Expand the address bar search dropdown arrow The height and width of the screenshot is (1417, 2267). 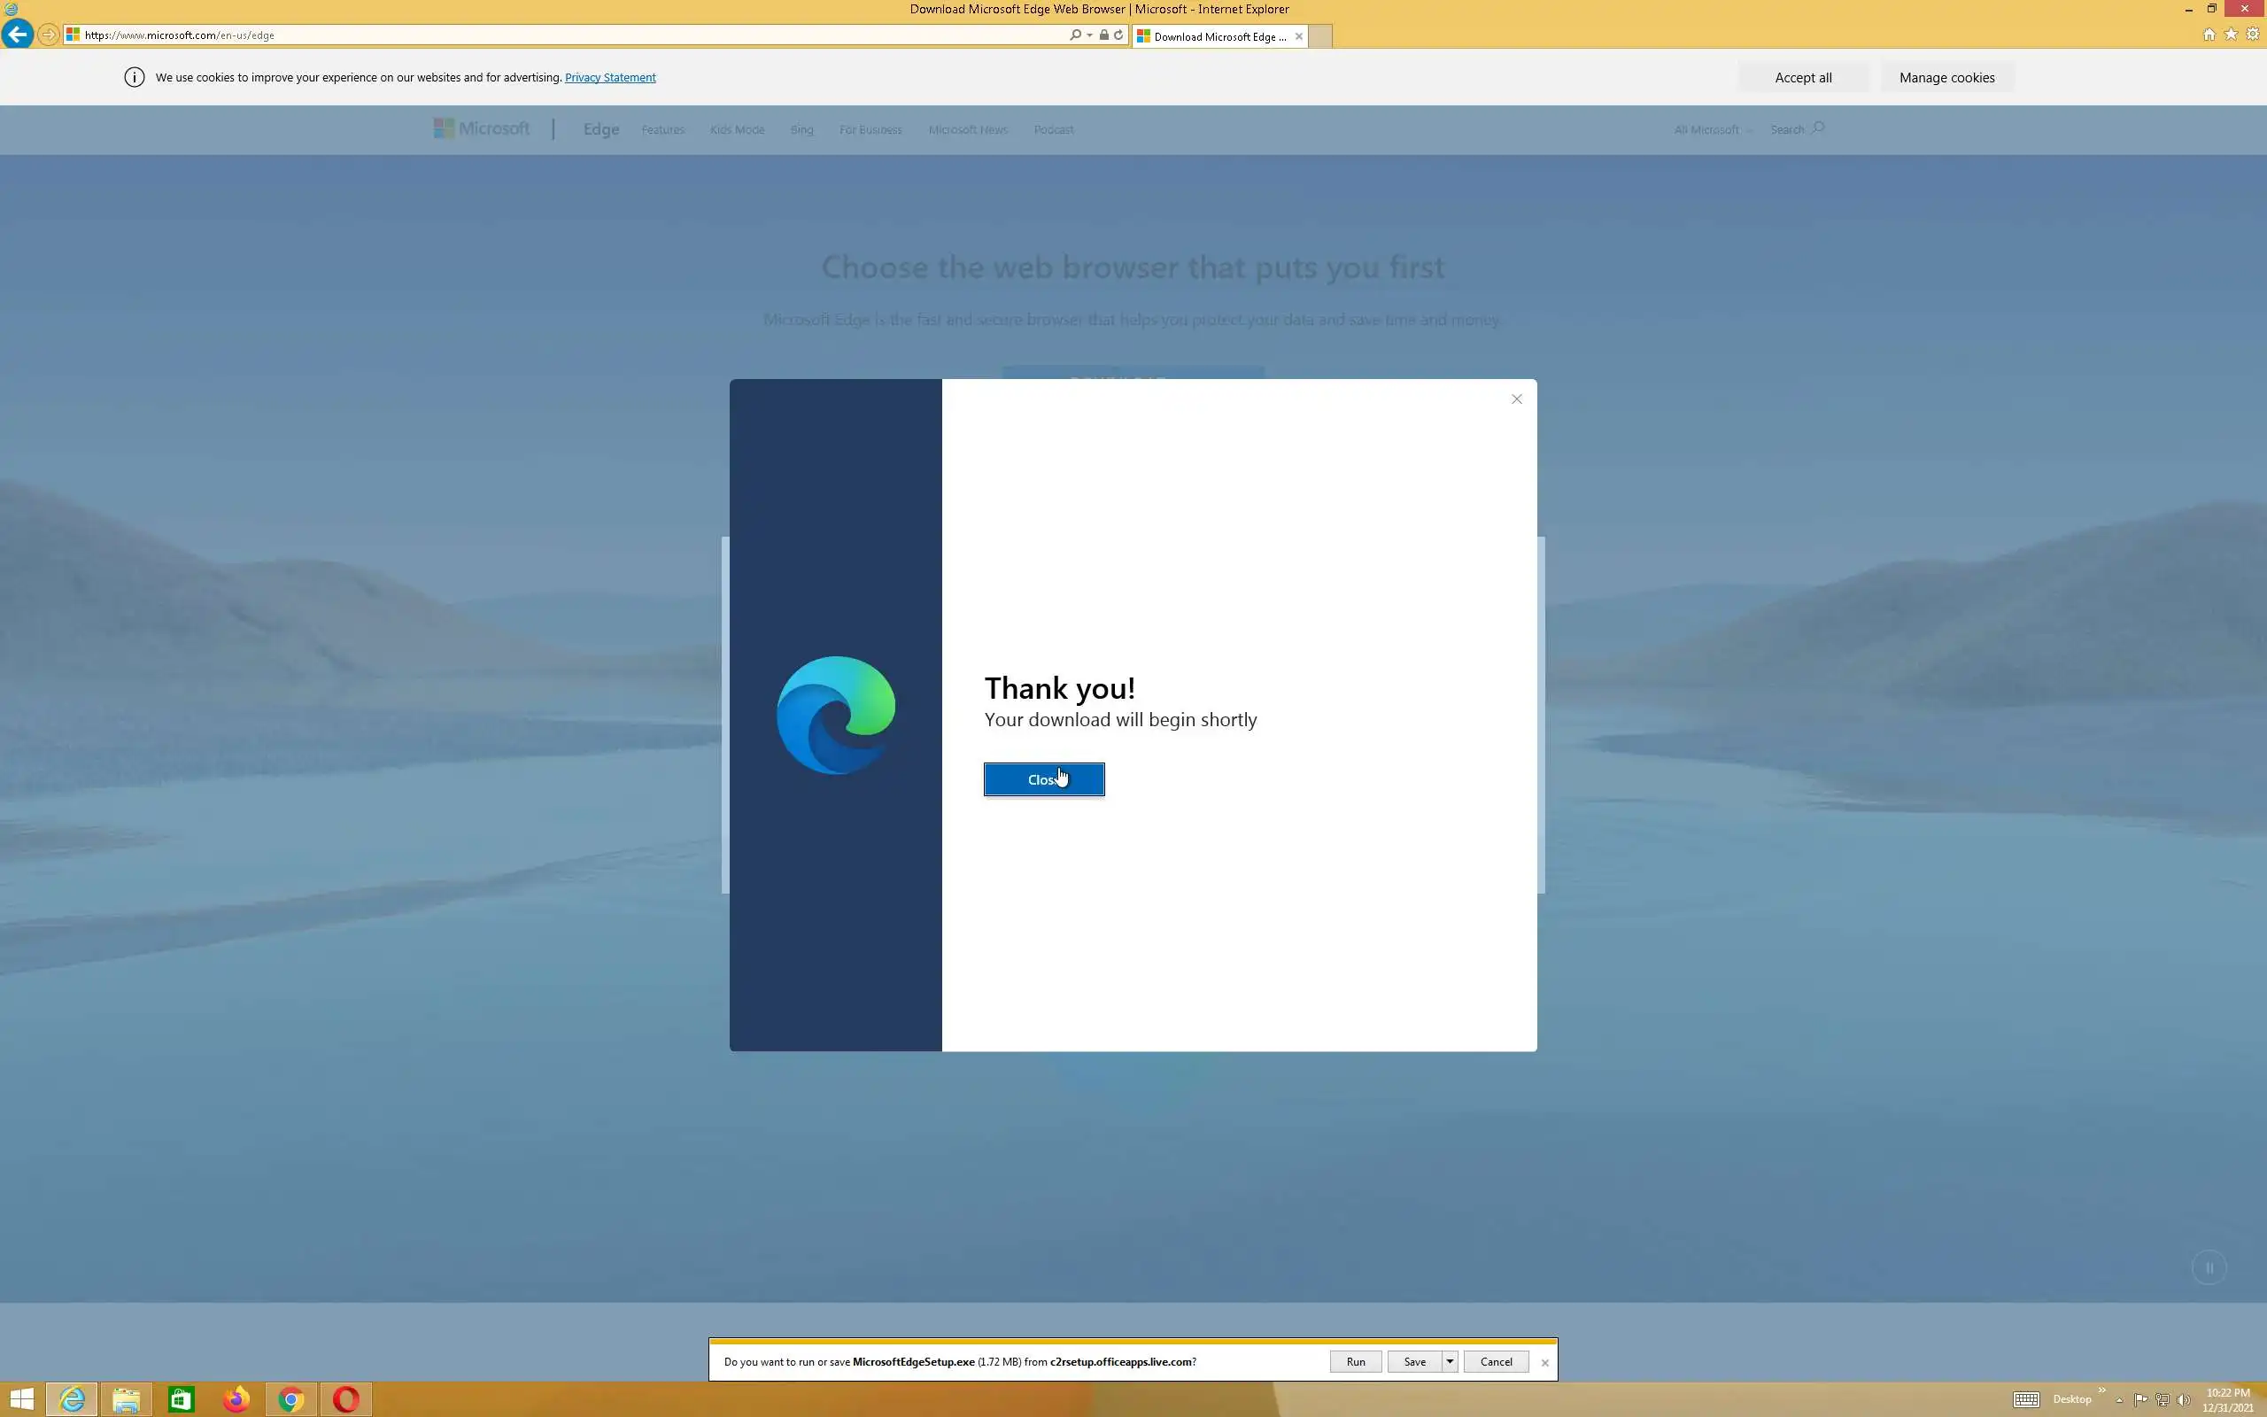point(1089,35)
